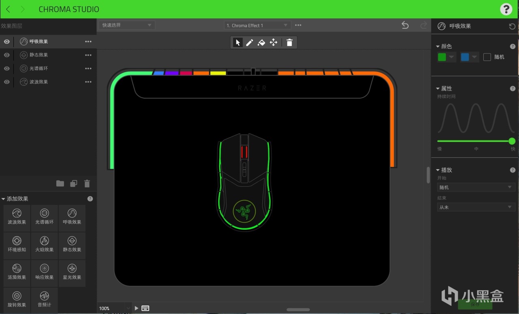Viewport: 519px width, 314px height.
Task: Open help from the green title bar
Action: tap(506, 9)
